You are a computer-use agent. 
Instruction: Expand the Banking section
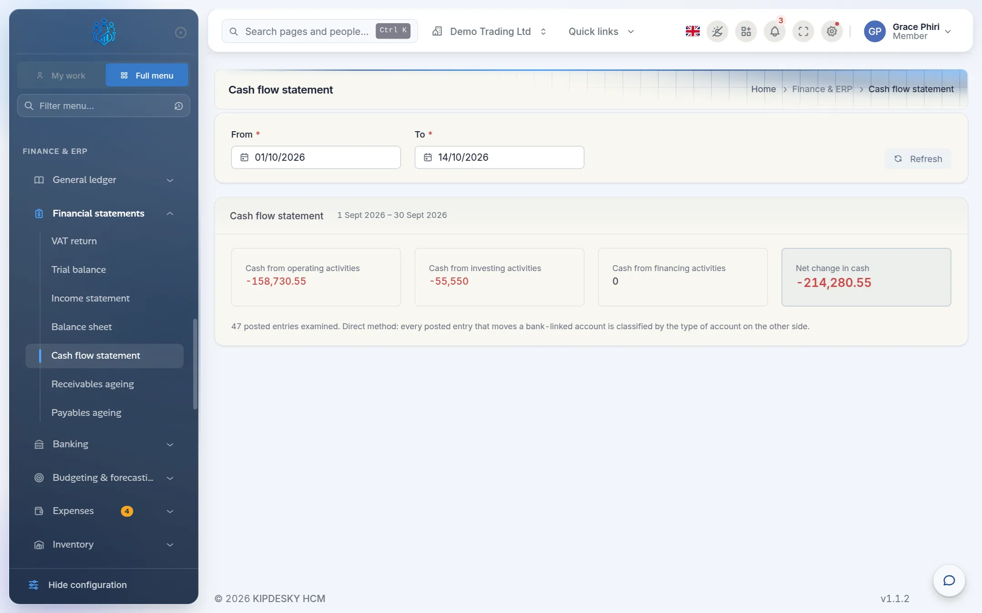click(x=104, y=444)
